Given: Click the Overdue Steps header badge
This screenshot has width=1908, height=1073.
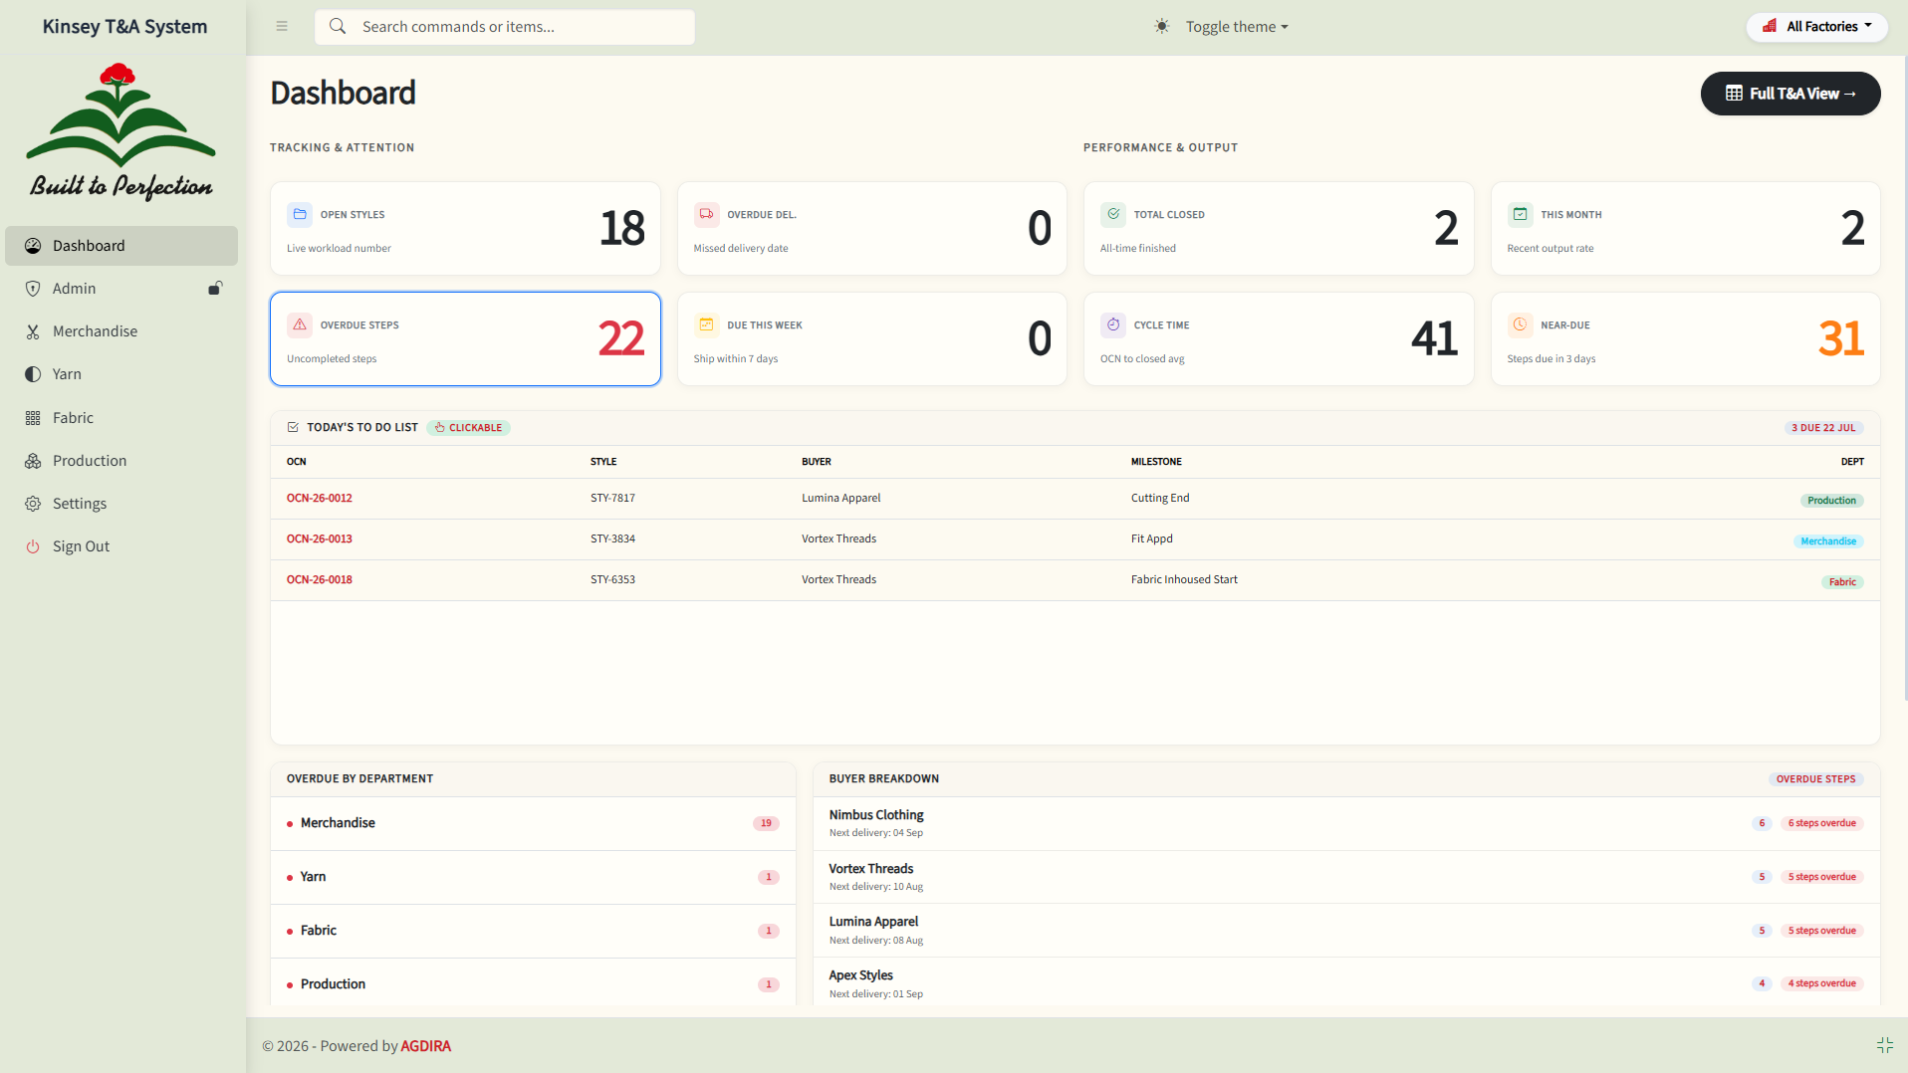Looking at the screenshot, I should point(1815,779).
